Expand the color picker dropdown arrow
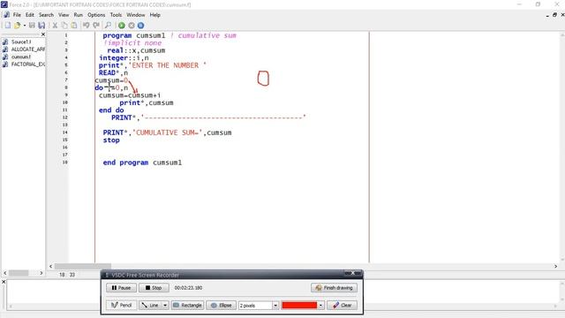The image size is (565, 318). click(x=320, y=305)
